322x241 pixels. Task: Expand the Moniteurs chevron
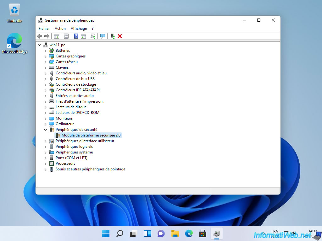45,118
